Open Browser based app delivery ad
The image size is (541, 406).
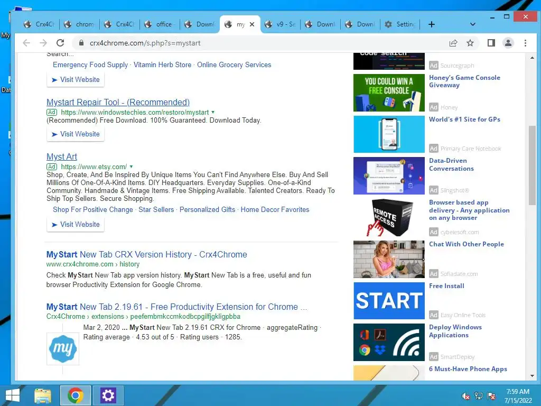coord(469,210)
